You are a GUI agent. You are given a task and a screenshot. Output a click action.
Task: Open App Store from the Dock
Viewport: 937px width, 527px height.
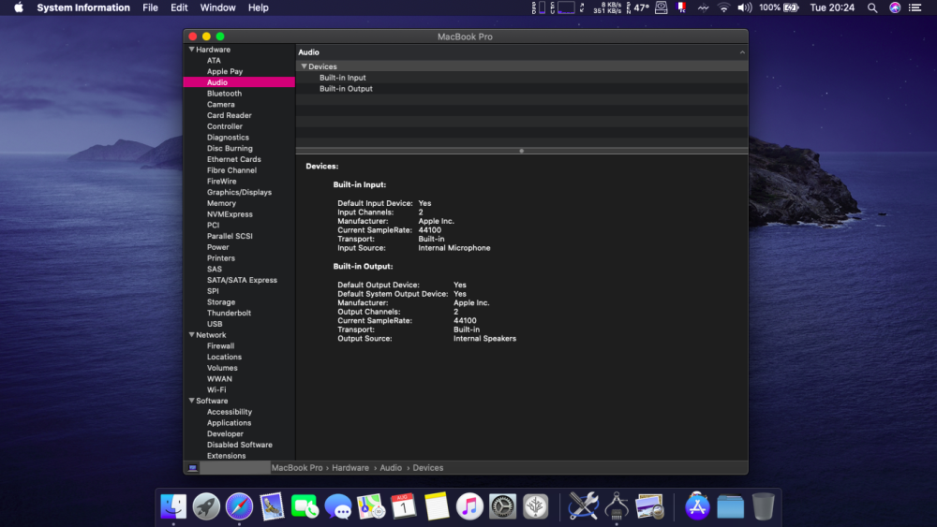[x=697, y=506]
